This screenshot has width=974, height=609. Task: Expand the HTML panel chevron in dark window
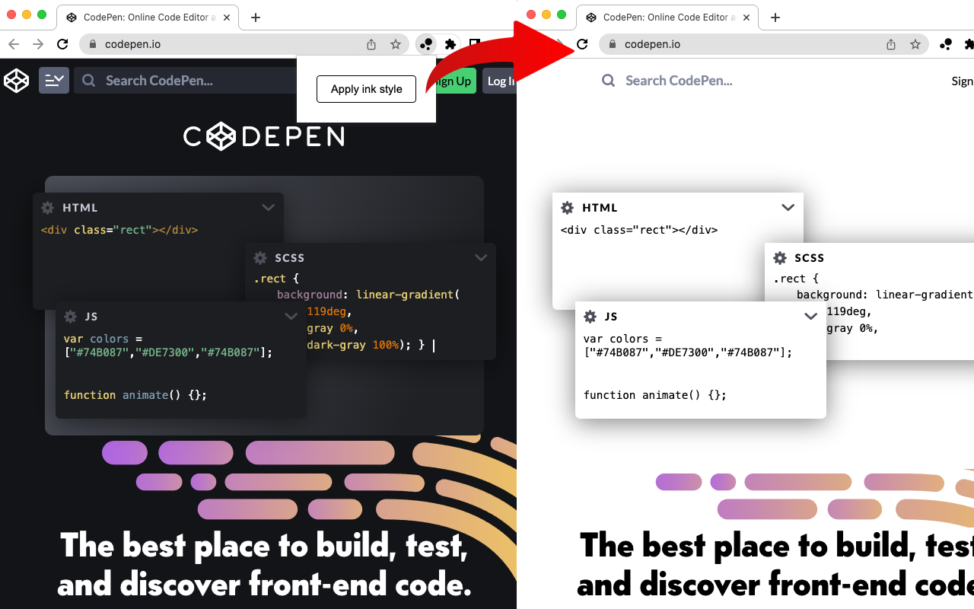pyautogui.click(x=268, y=207)
